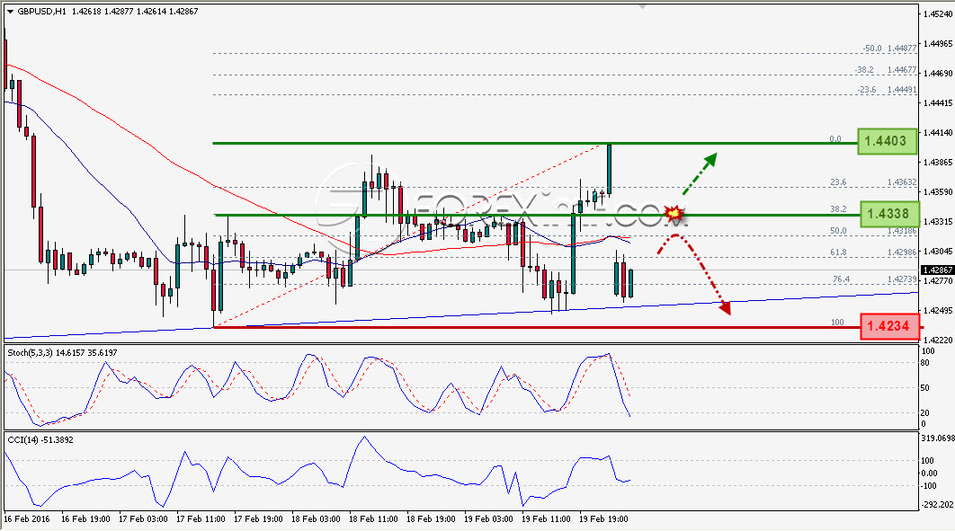
Task: Click price scale value 1.44690
Action: [938, 74]
